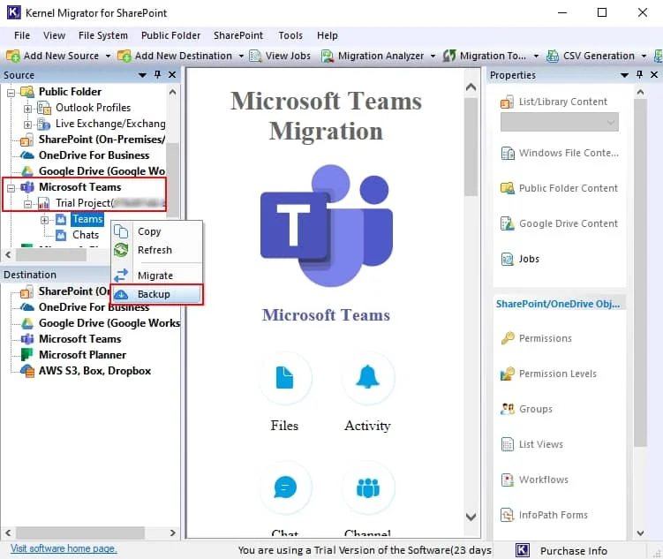Close the Properties panel
This screenshot has height=559, width=663.
[x=654, y=75]
